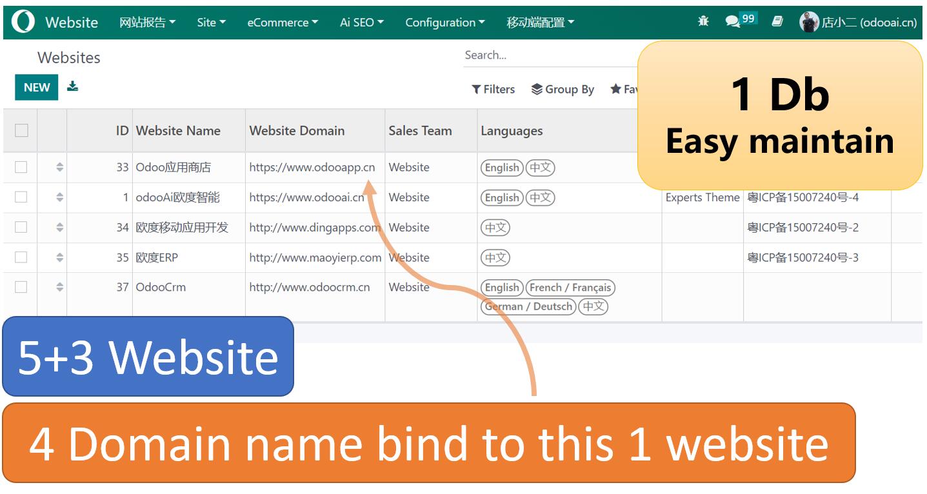The image size is (927, 494).
Task: Click into the Search field
Action: pos(550,55)
